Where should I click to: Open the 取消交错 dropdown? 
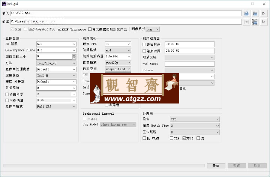click(x=190, y=57)
